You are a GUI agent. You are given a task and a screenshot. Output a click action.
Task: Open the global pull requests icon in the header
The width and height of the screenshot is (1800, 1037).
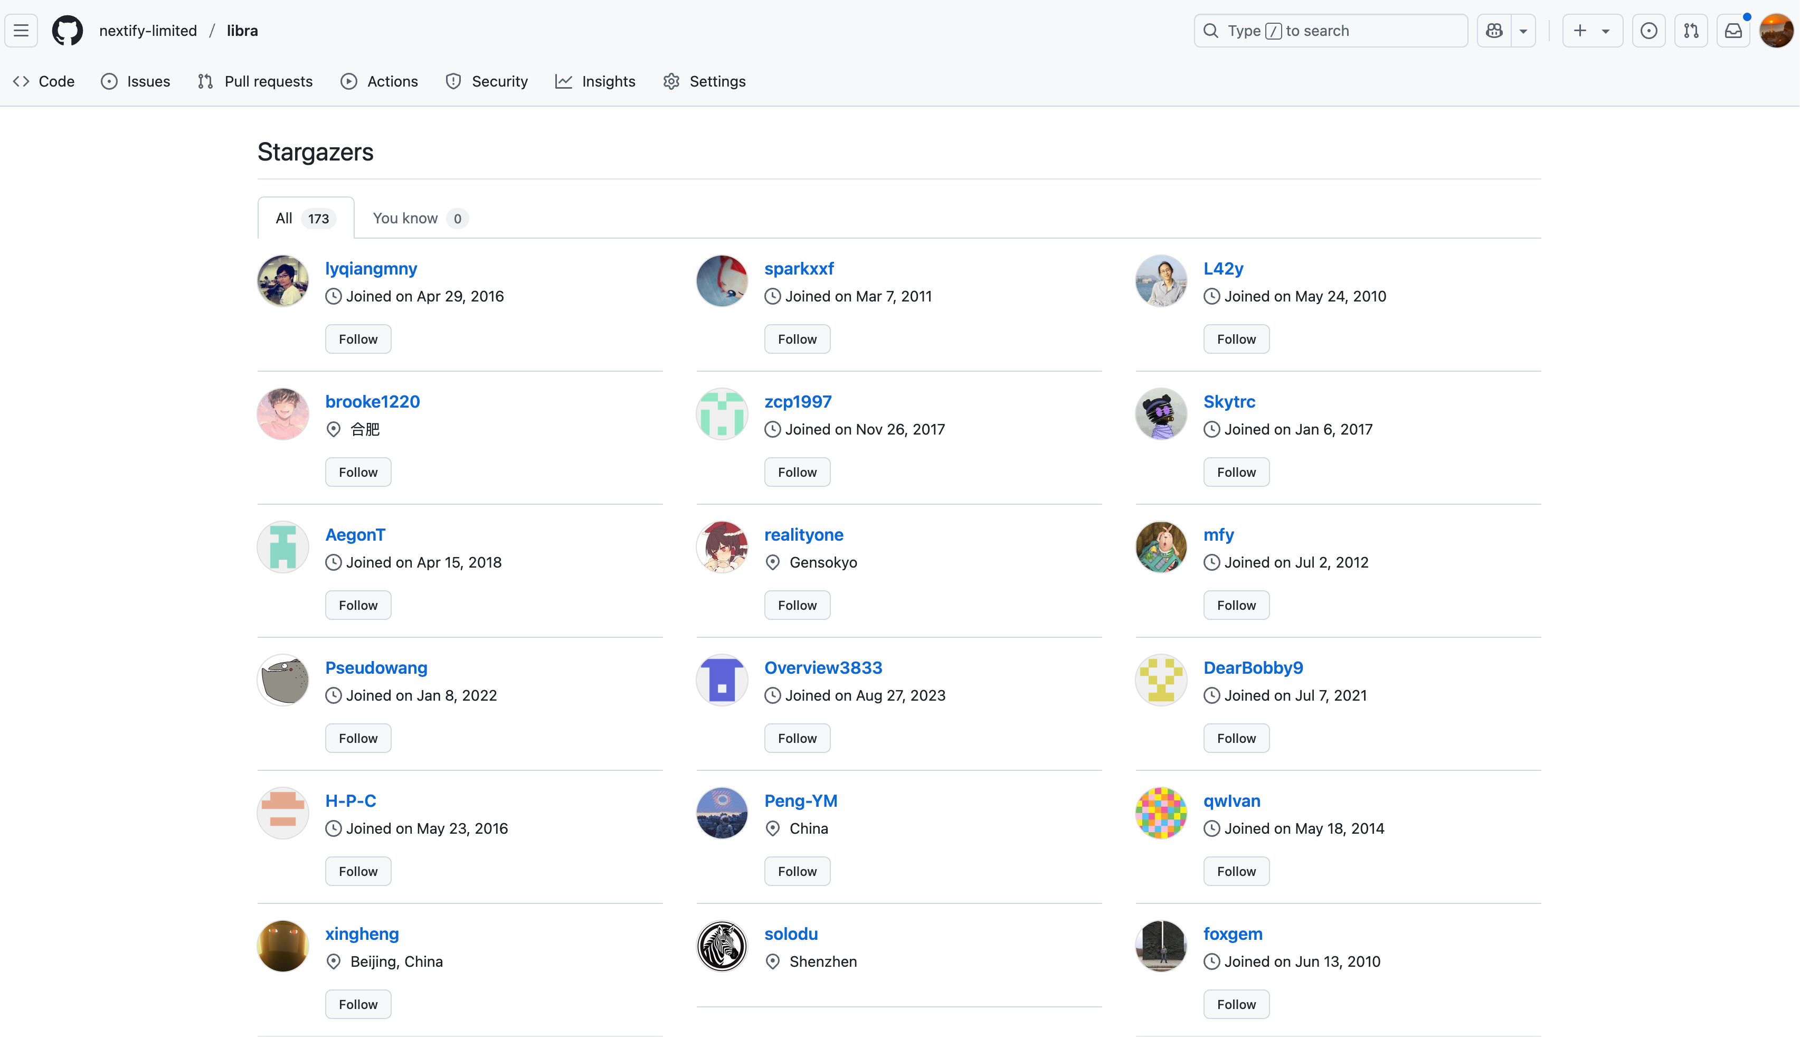(x=1691, y=31)
